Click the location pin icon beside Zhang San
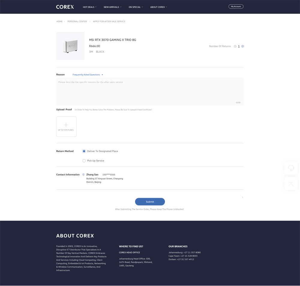The height and width of the screenshot is (286, 300). pos(83,174)
